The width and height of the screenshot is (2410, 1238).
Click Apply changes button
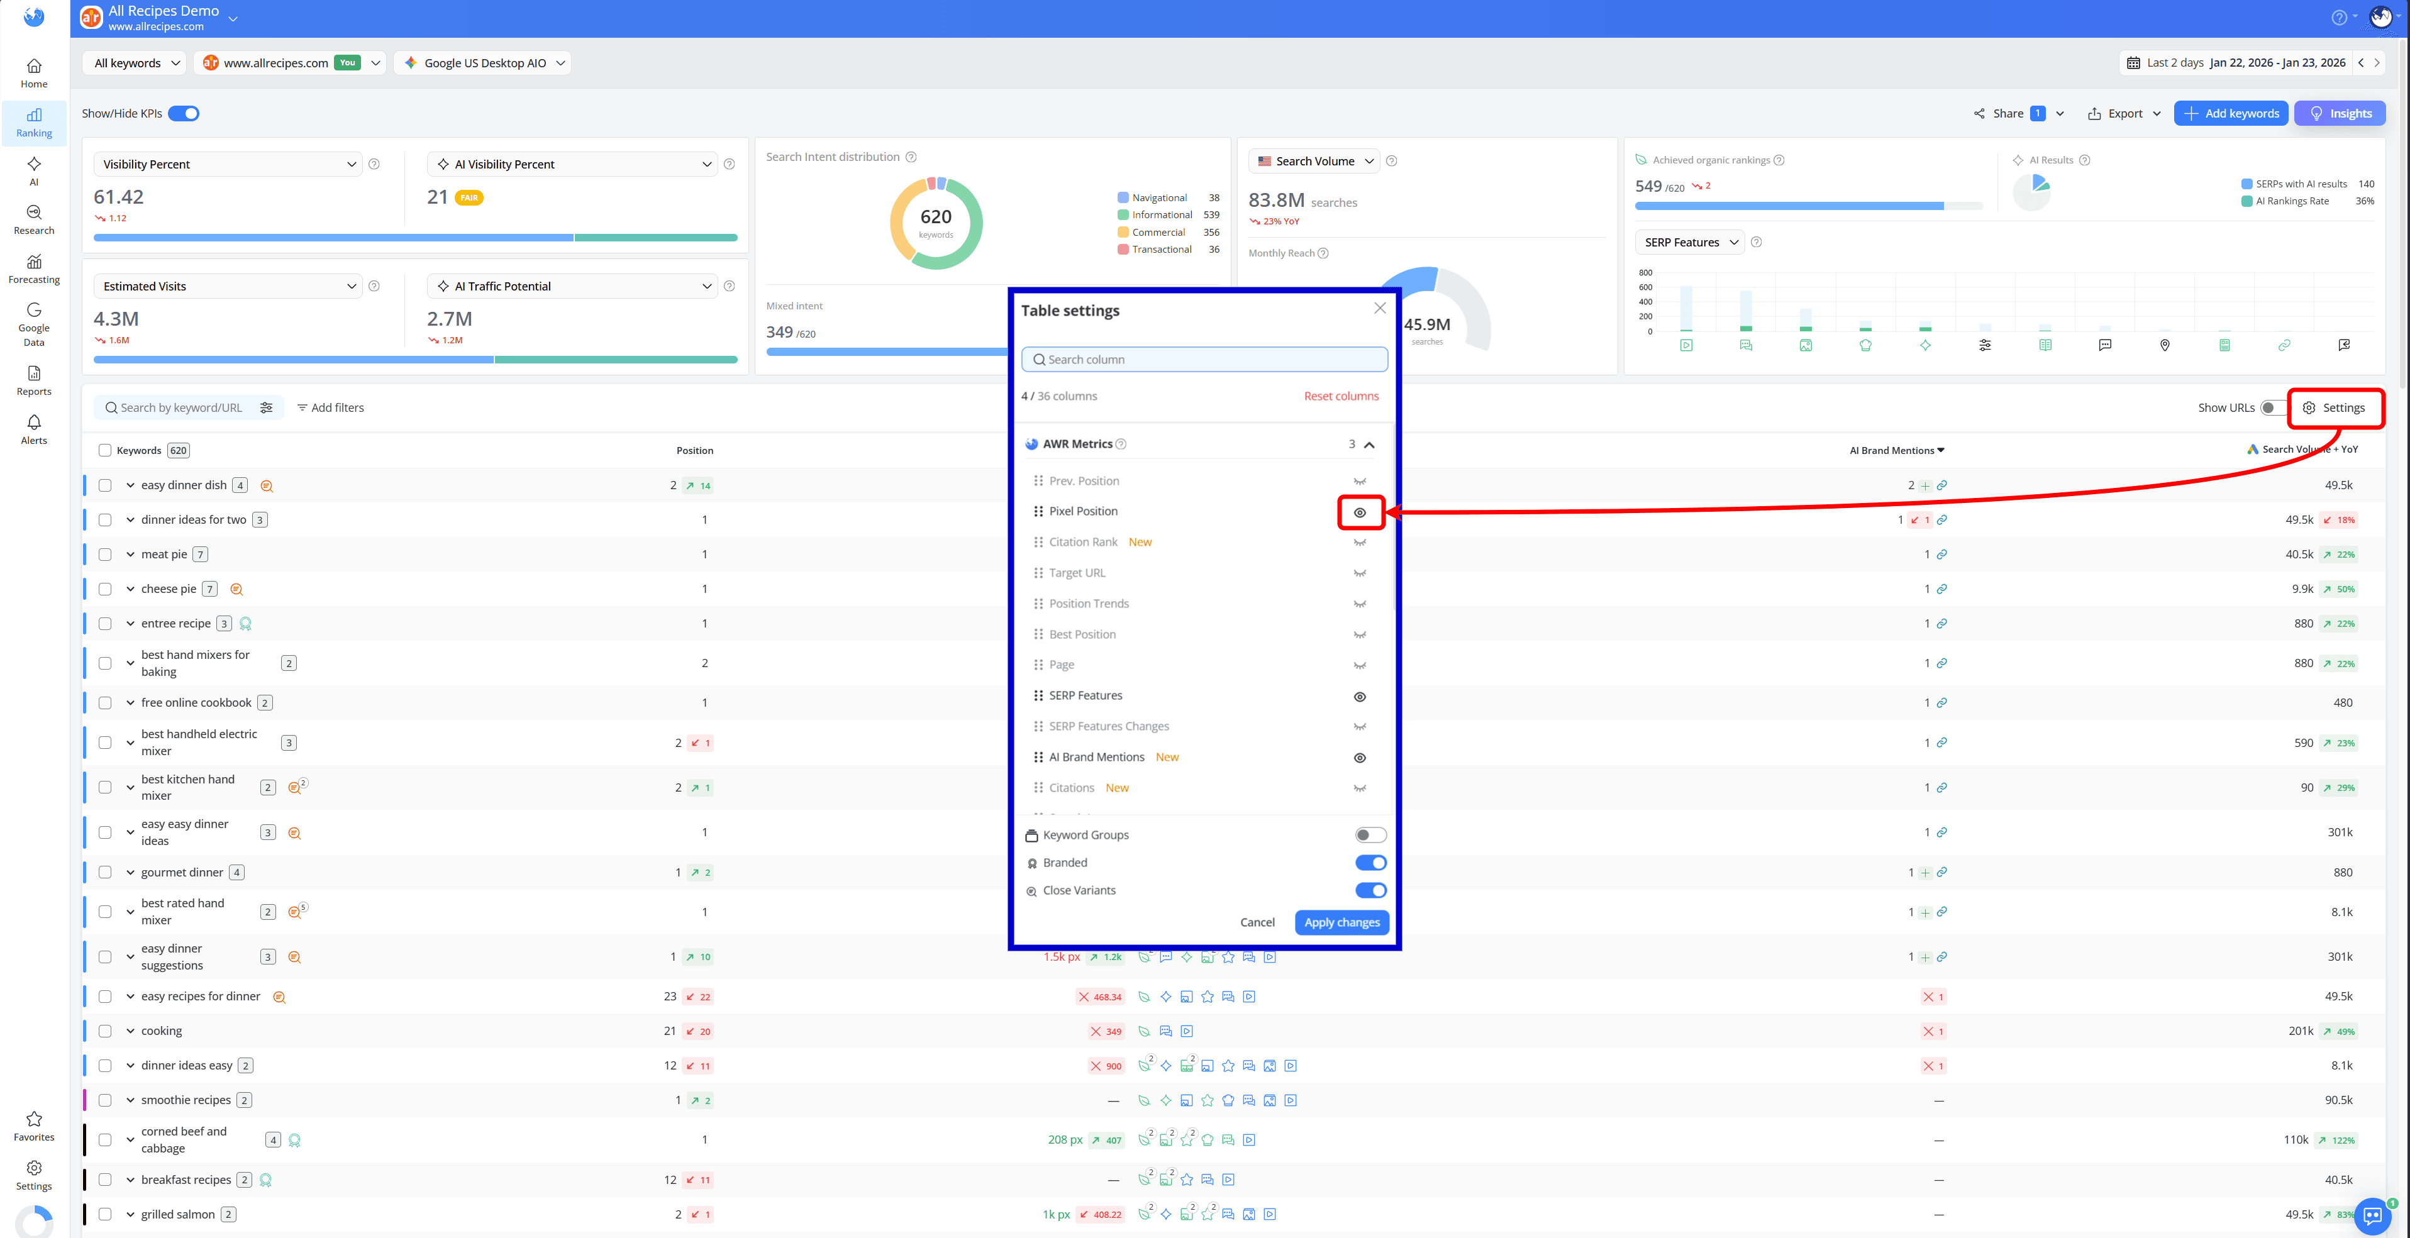1341,922
